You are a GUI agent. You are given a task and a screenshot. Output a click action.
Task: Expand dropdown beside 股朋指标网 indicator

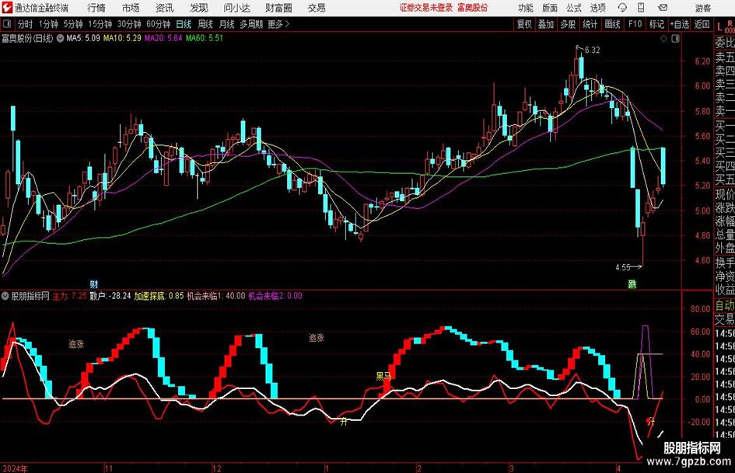5,296
